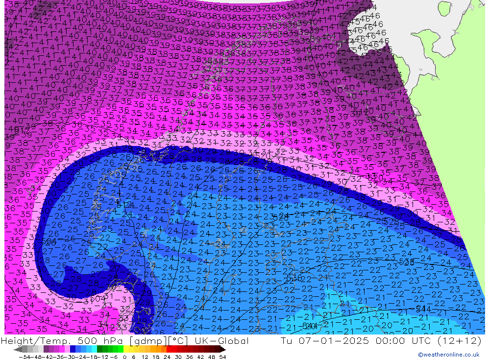Click the '-54' legend scale value
Viewport: 490px width, 359px height.
point(24,357)
